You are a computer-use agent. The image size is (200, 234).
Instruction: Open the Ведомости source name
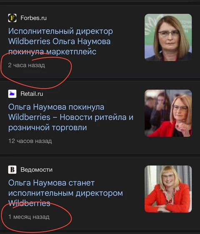pyautogui.click(x=36, y=170)
